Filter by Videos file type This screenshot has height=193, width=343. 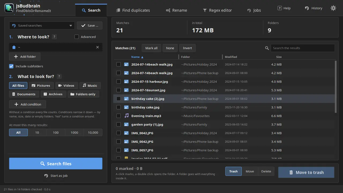[66, 86]
